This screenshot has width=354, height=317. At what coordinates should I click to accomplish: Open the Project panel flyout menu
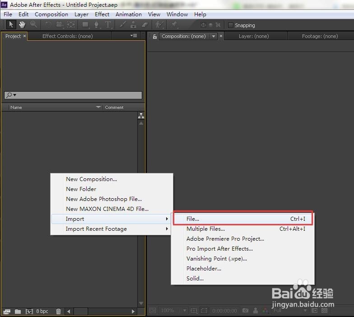pos(134,35)
